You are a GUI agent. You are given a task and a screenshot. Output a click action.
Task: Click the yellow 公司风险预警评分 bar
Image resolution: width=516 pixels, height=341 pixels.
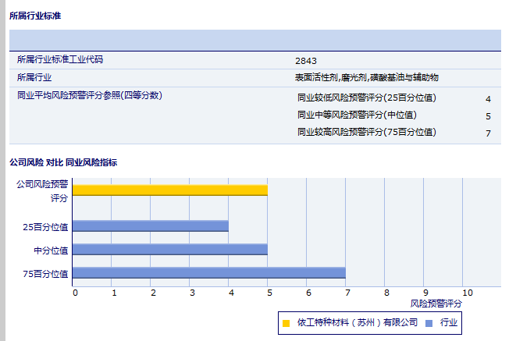169,190
